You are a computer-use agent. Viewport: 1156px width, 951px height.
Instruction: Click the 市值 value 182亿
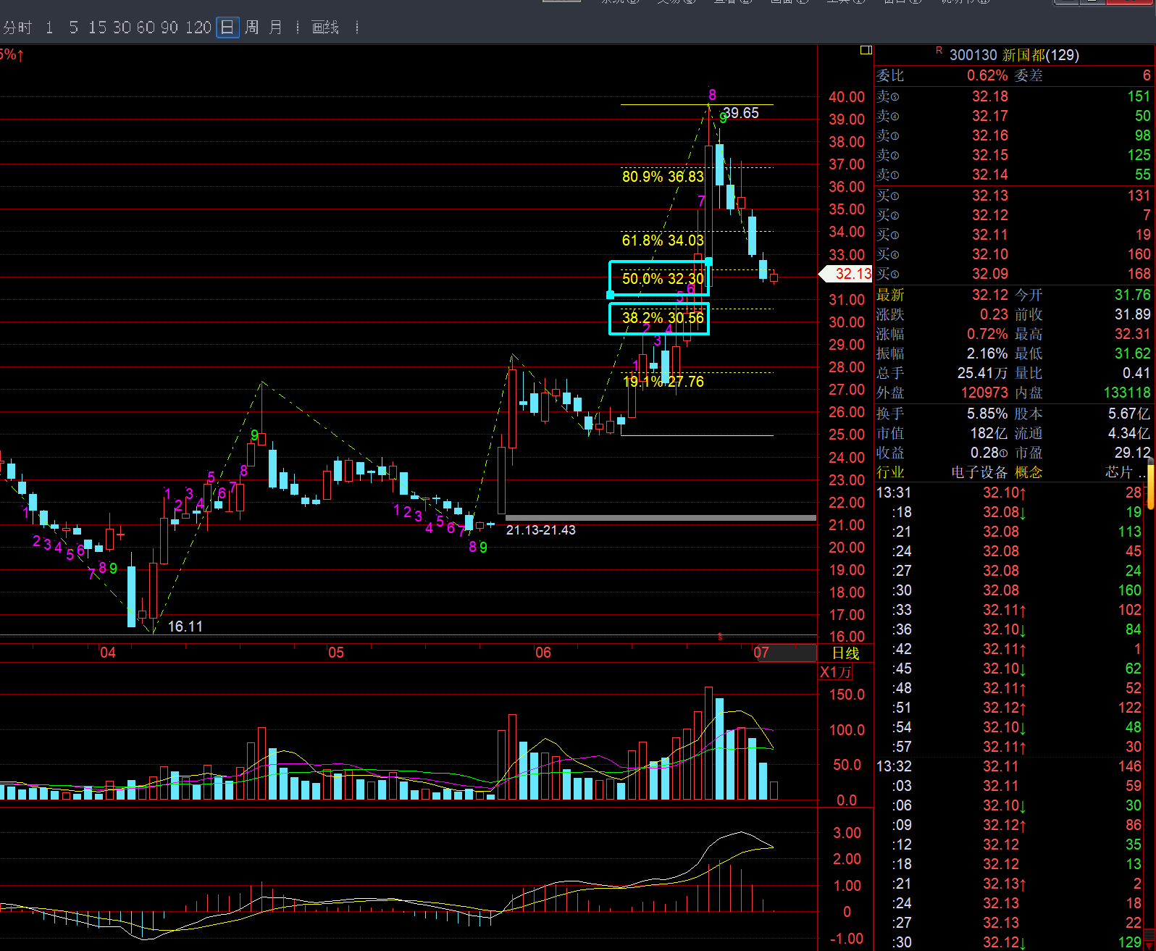989,433
